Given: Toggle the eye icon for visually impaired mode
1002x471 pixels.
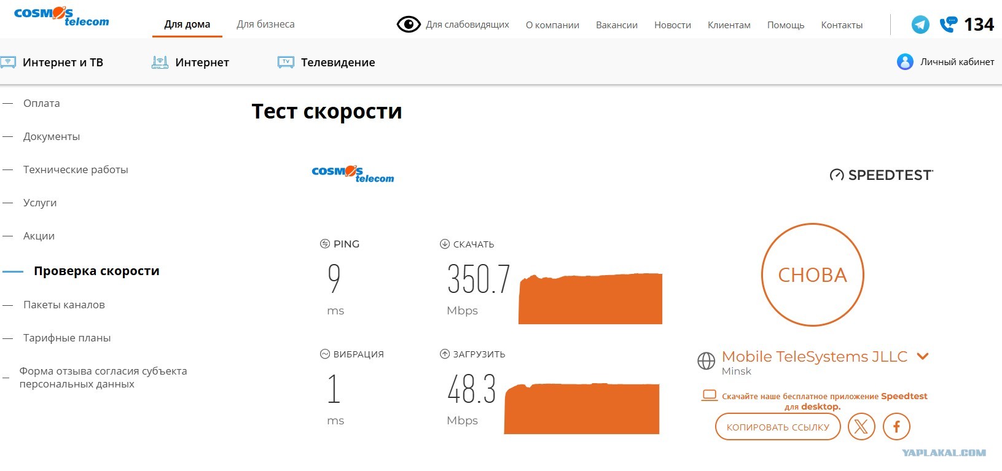Looking at the screenshot, I should (x=408, y=25).
